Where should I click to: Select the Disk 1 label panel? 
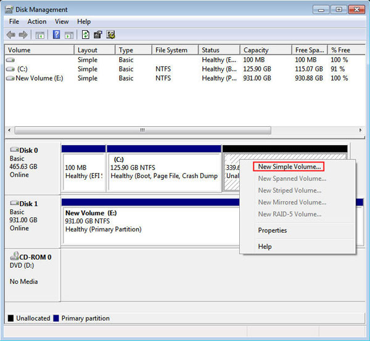click(33, 222)
